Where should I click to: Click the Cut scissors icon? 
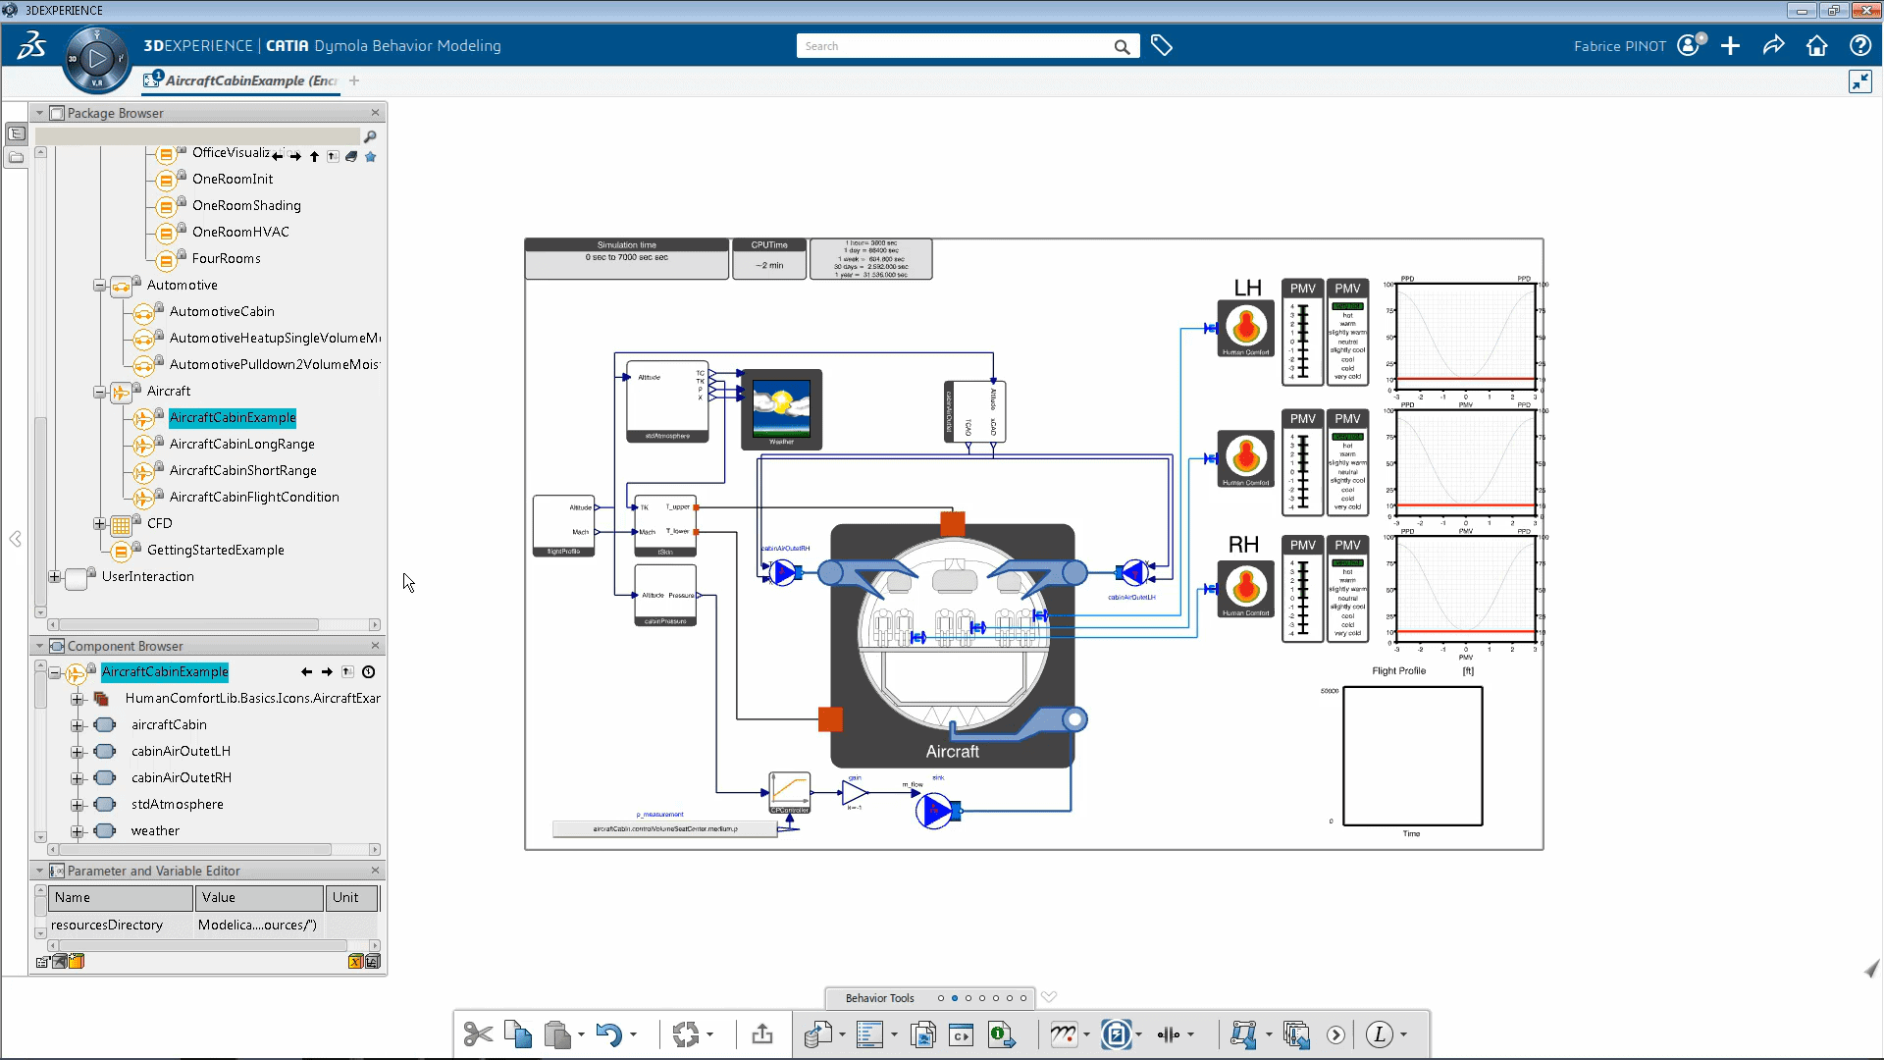click(478, 1033)
